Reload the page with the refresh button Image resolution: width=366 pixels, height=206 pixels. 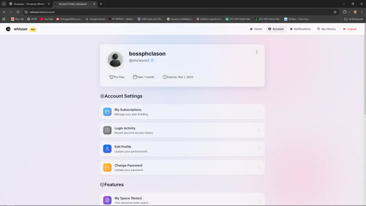(x=18, y=12)
